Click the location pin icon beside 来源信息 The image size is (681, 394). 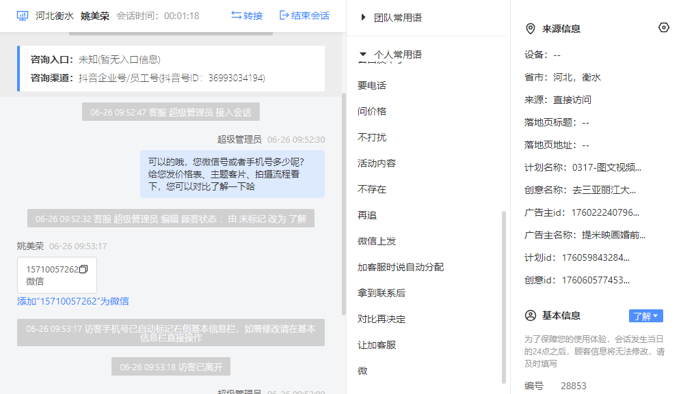(x=531, y=29)
